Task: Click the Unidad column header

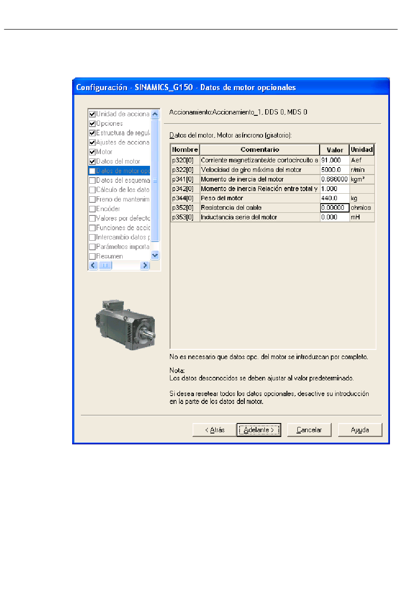Action: (x=362, y=150)
